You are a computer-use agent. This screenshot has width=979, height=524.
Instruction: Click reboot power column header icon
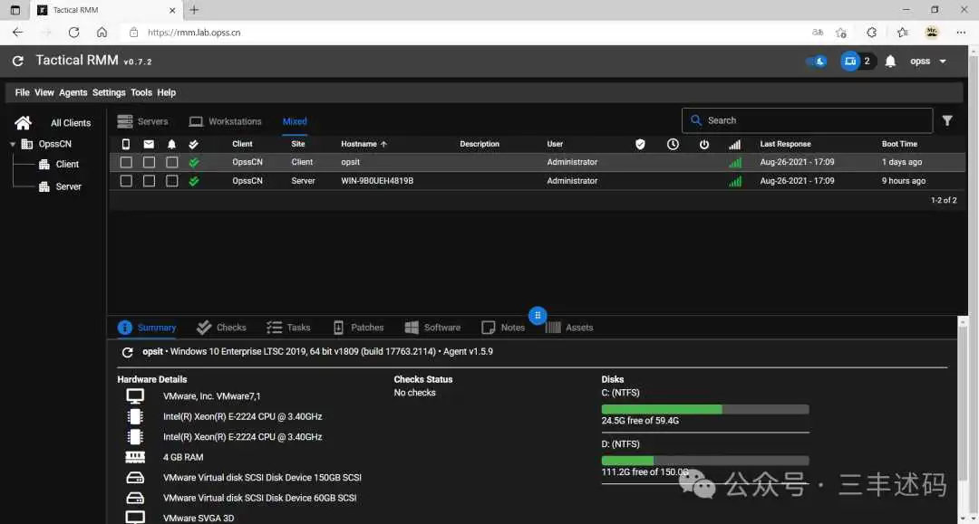(704, 144)
